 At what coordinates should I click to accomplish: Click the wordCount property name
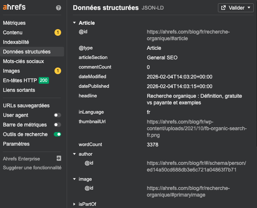click(90, 145)
